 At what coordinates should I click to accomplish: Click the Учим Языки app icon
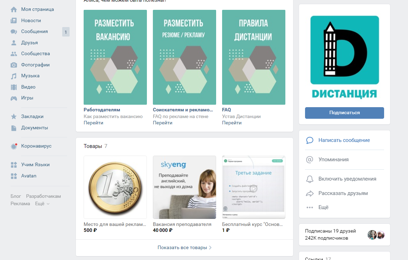click(14, 165)
